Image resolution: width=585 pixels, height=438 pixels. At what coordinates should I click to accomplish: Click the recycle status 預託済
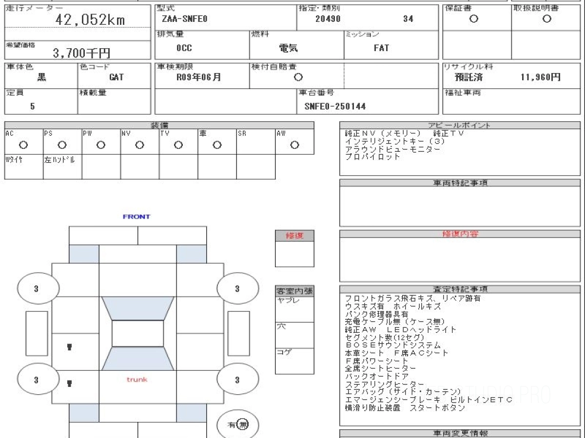[468, 77]
